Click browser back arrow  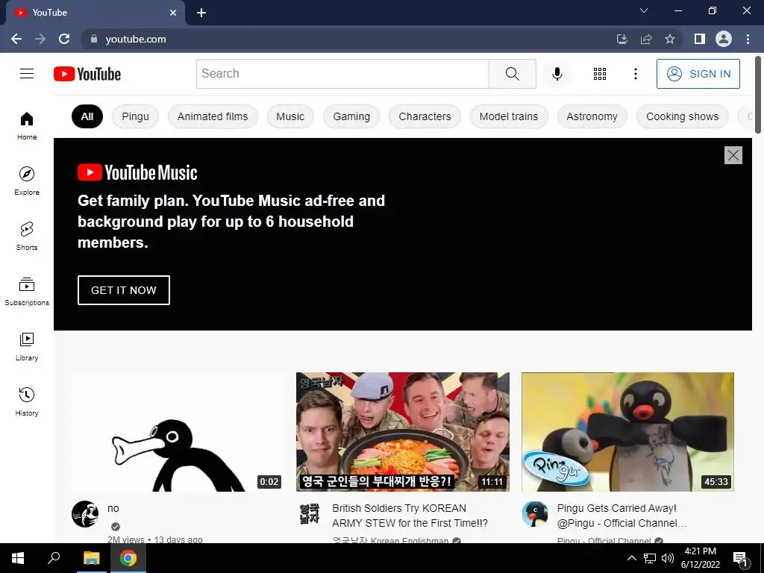(x=16, y=39)
